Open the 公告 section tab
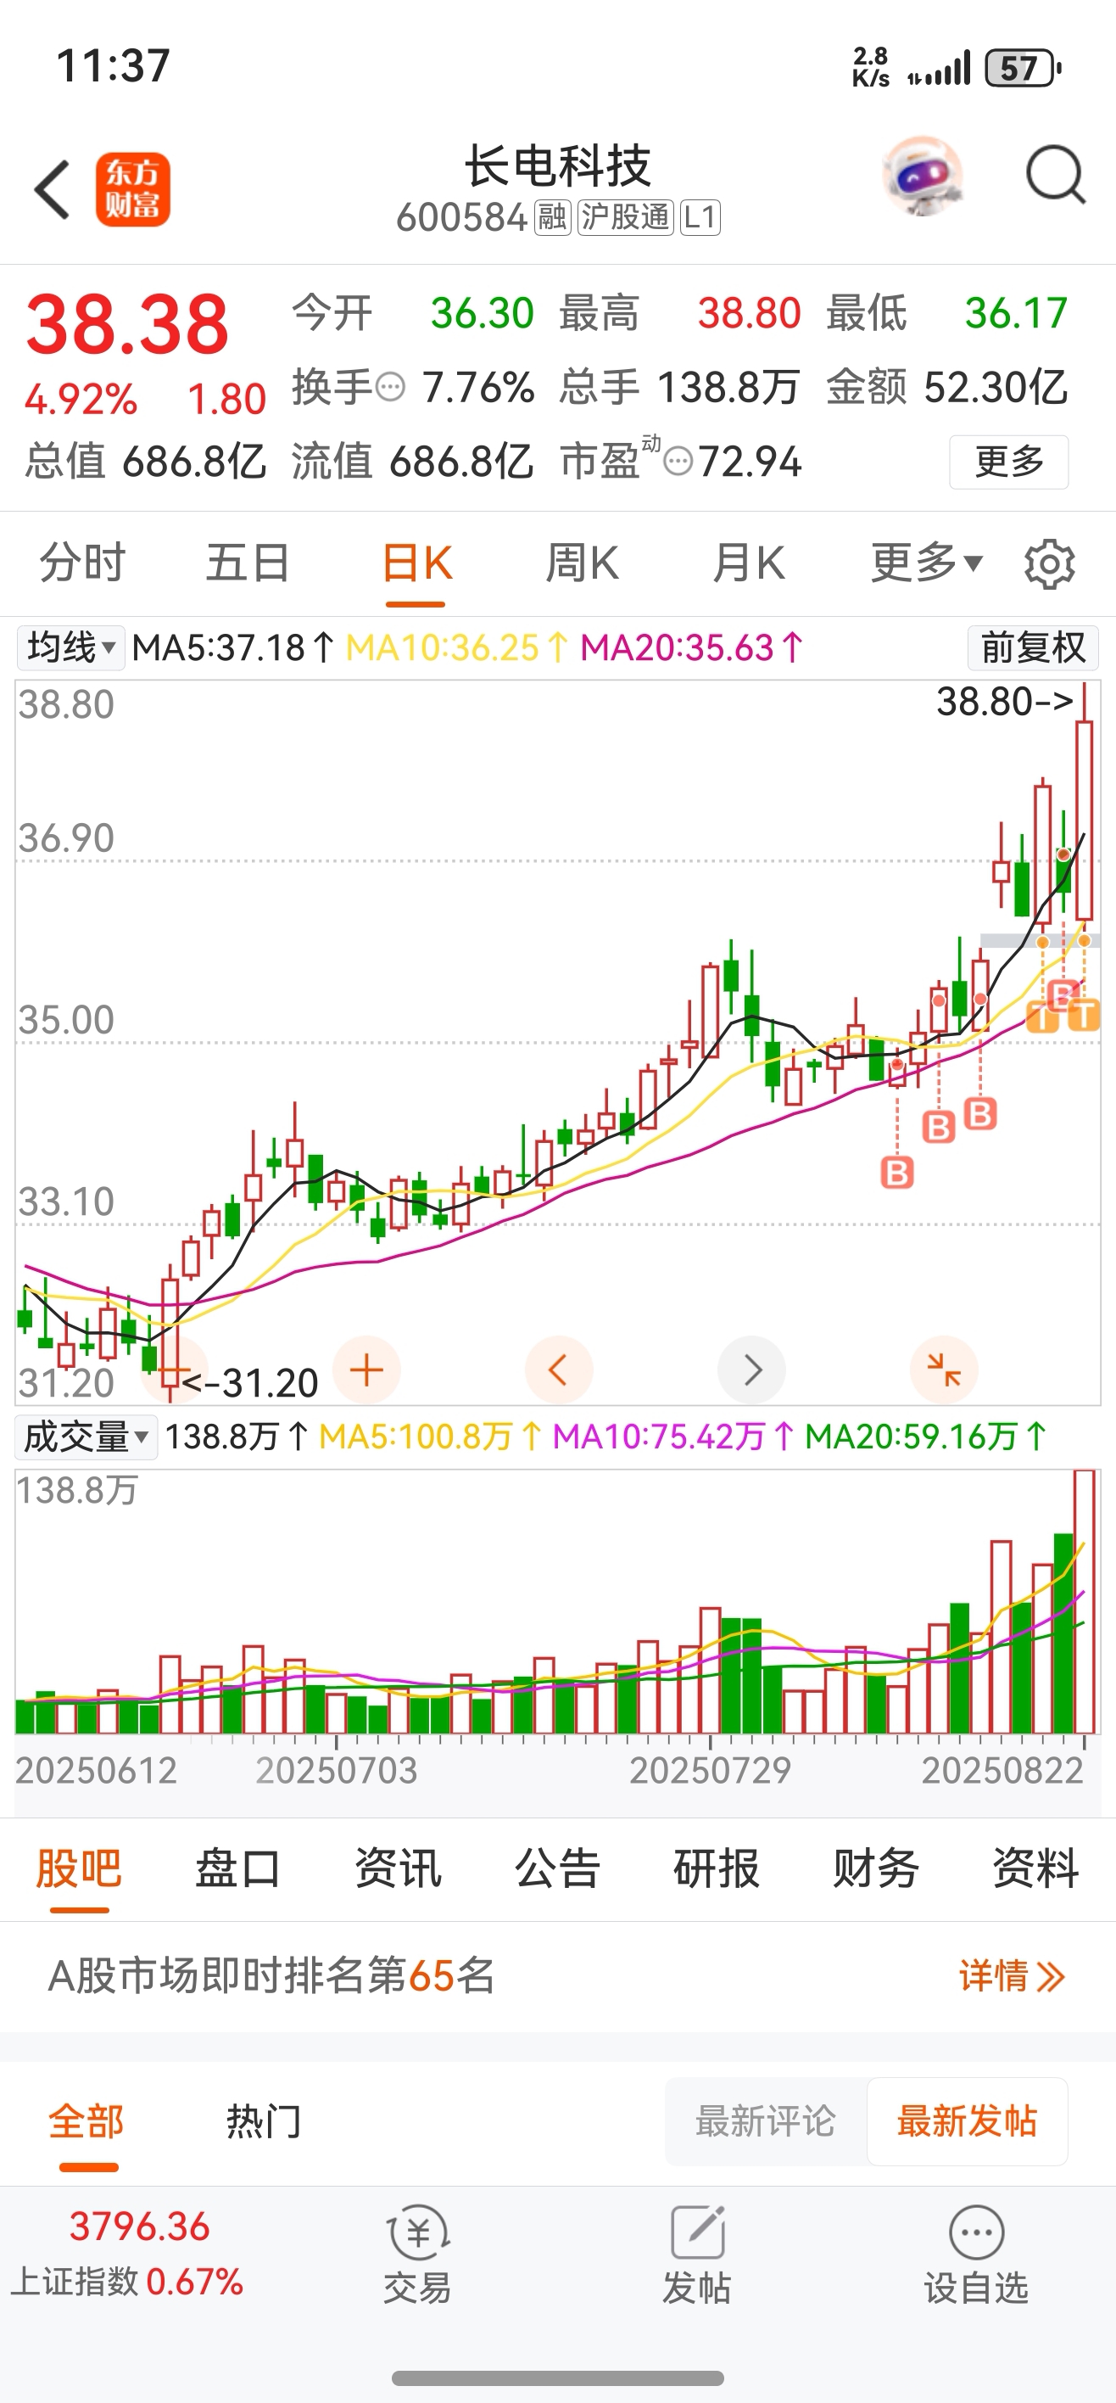1116x2403 pixels. (557, 1869)
